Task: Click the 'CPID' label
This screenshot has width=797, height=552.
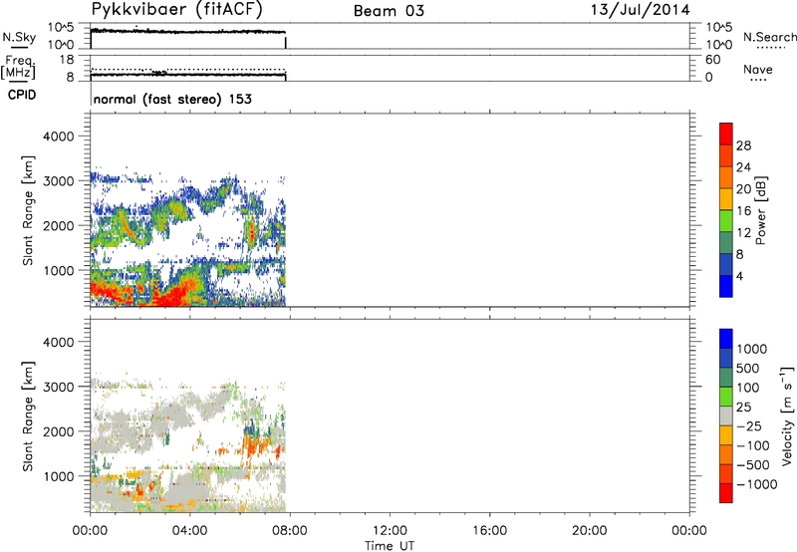Action: [x=22, y=95]
